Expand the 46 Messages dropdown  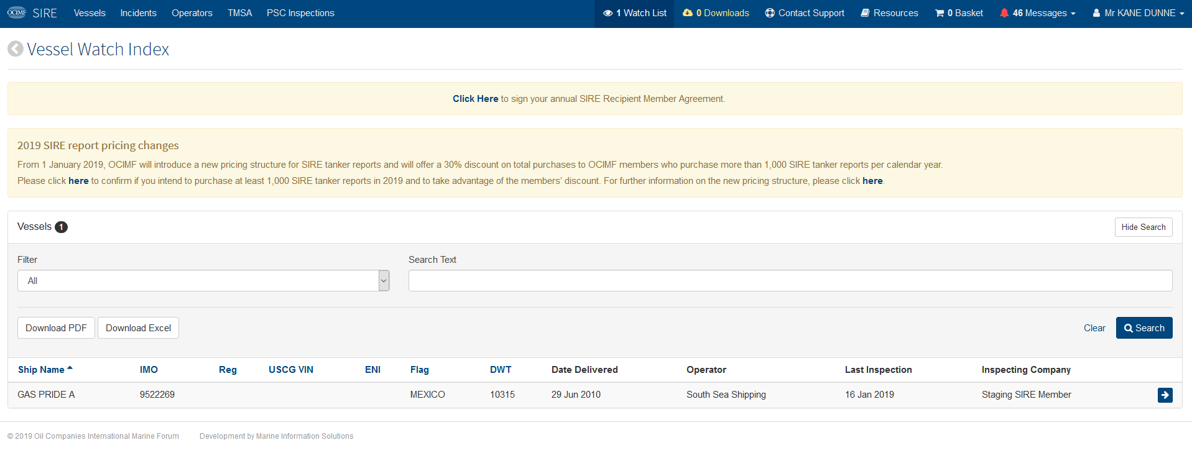click(x=1038, y=13)
